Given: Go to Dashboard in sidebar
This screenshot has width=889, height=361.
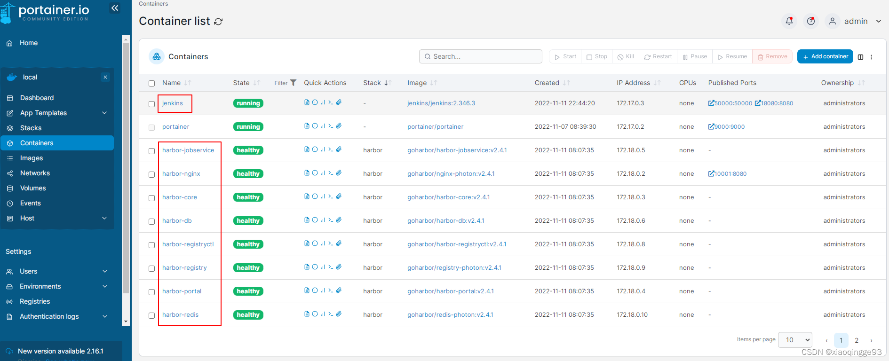Looking at the screenshot, I should (x=57, y=98).
